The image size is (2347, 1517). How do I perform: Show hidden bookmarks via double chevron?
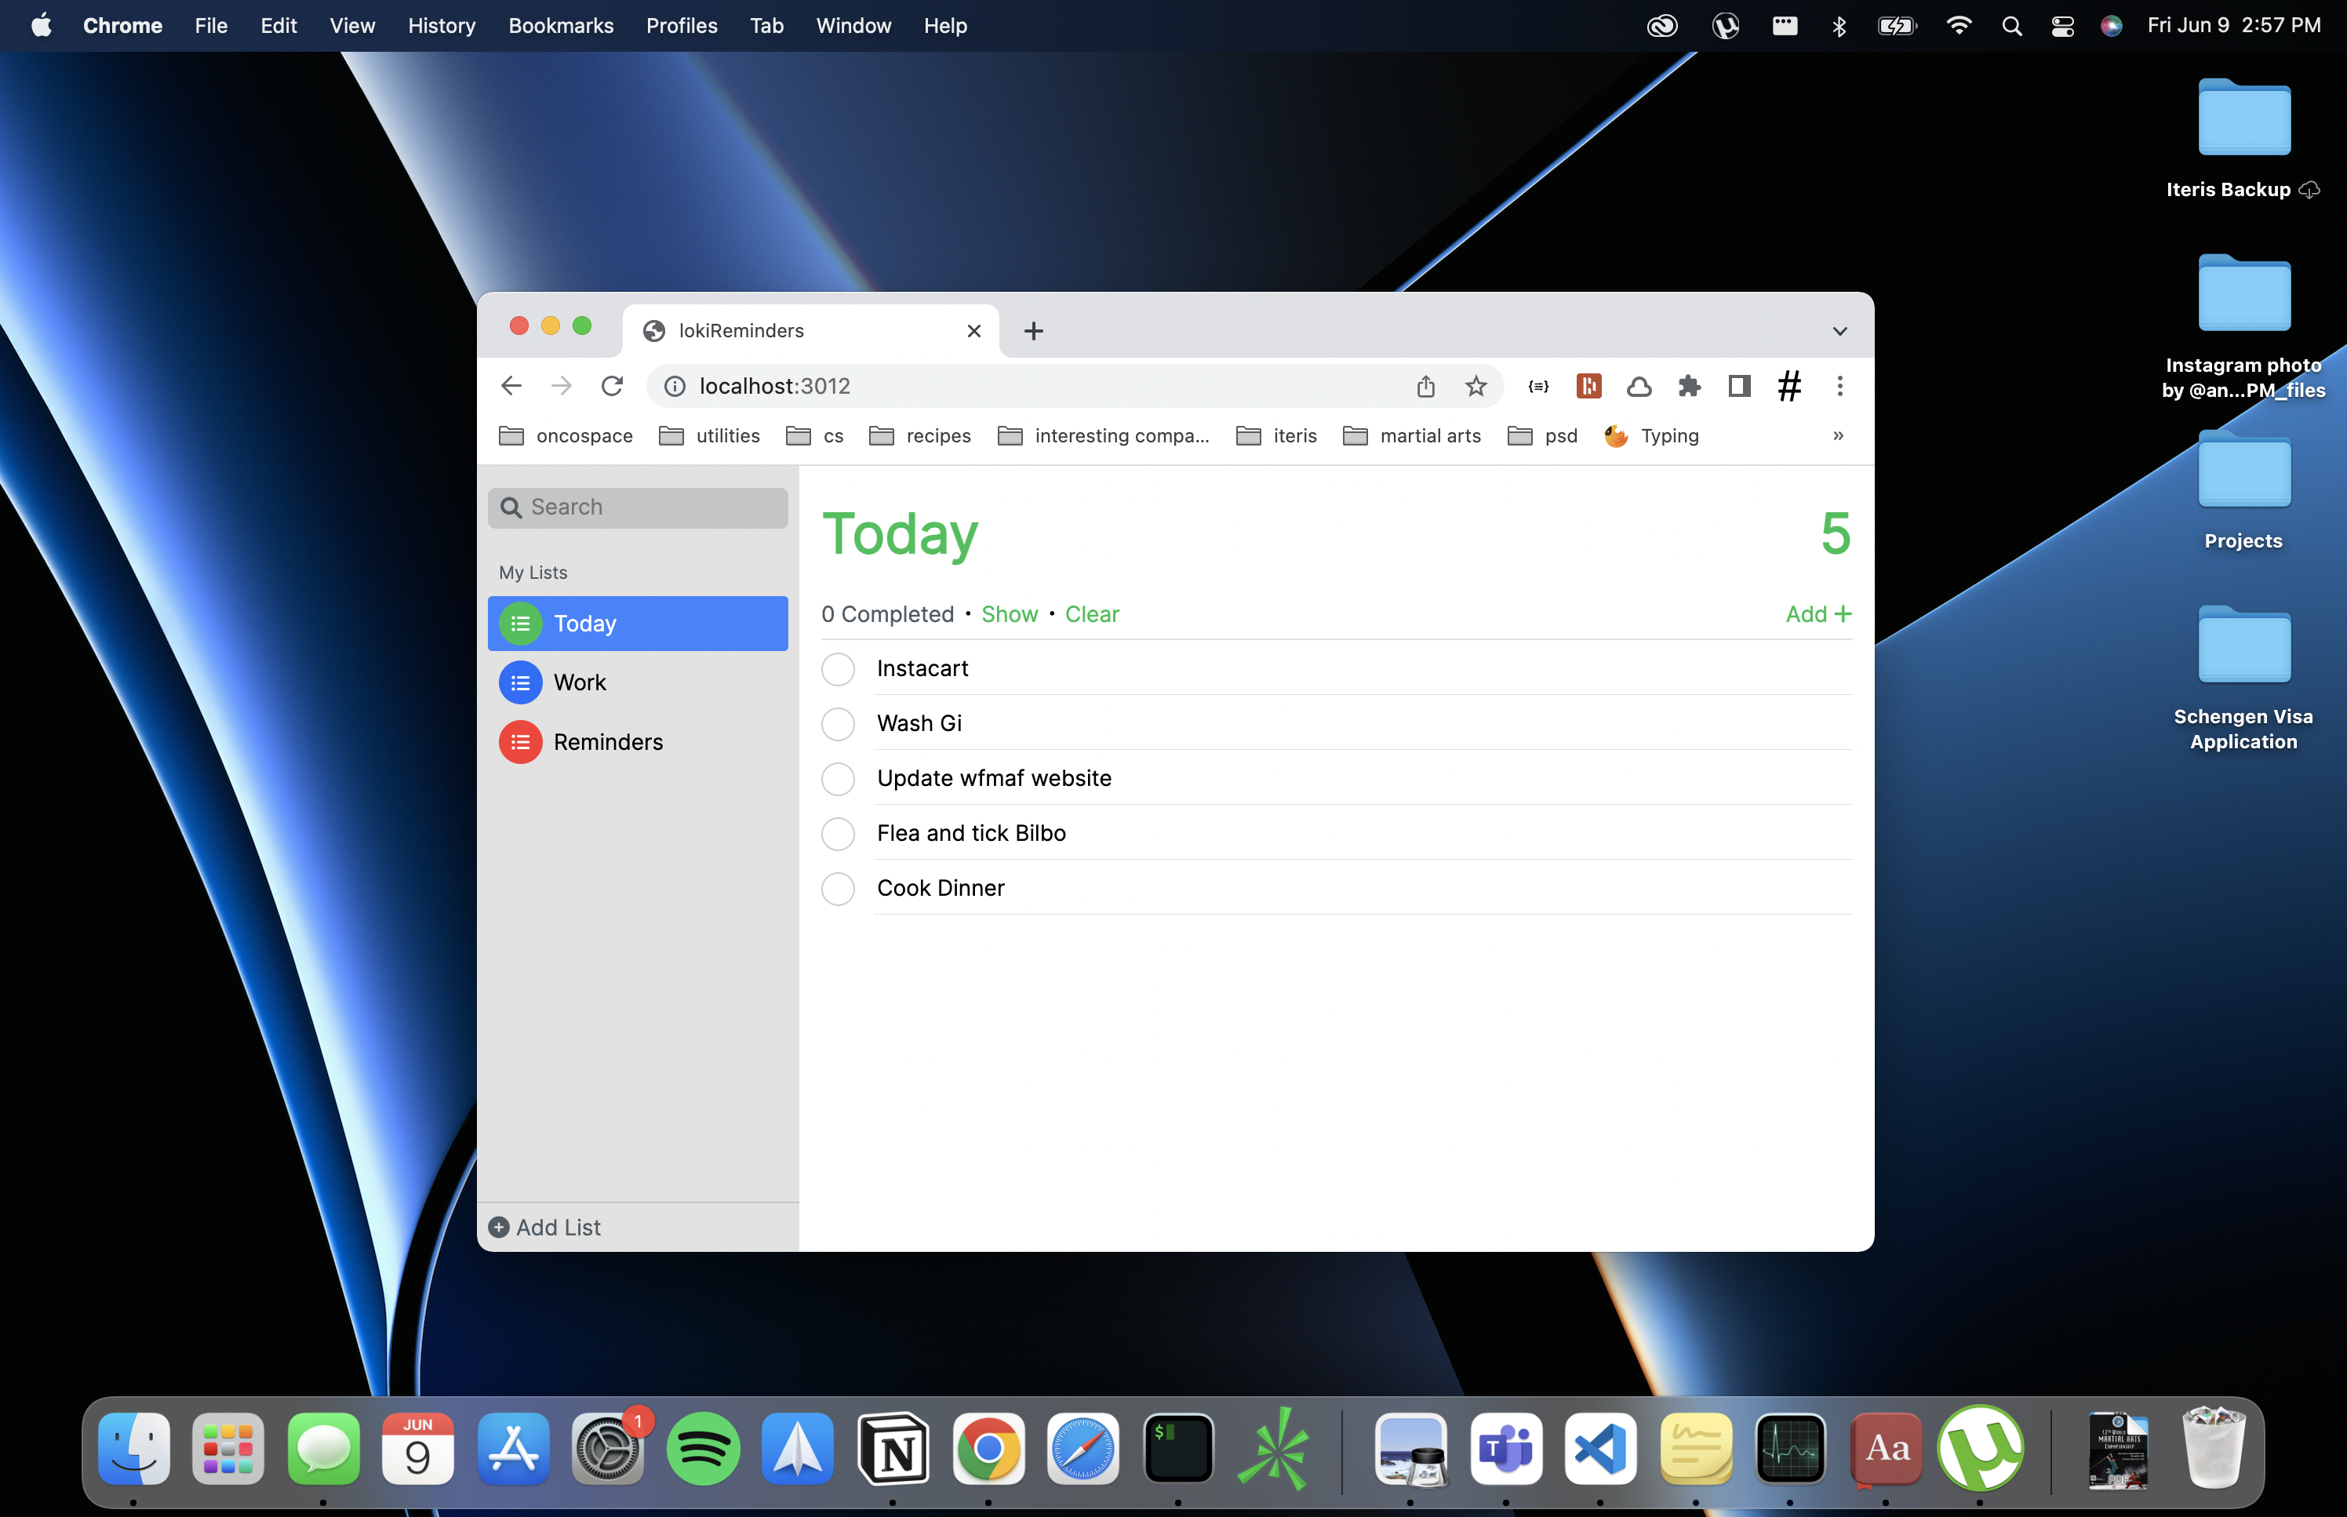(x=1838, y=435)
